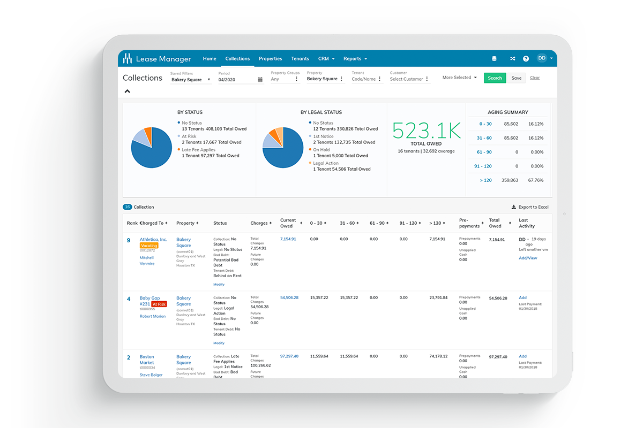The height and width of the screenshot is (428, 643).
Task: Open the Reports menu
Action: (x=355, y=59)
